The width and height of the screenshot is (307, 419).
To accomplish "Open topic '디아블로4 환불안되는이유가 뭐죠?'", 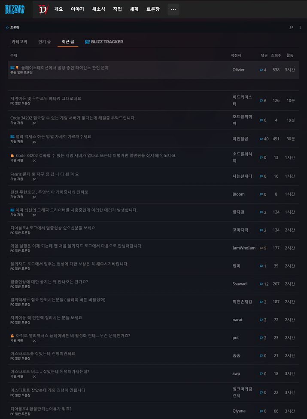I will coord(41,408).
